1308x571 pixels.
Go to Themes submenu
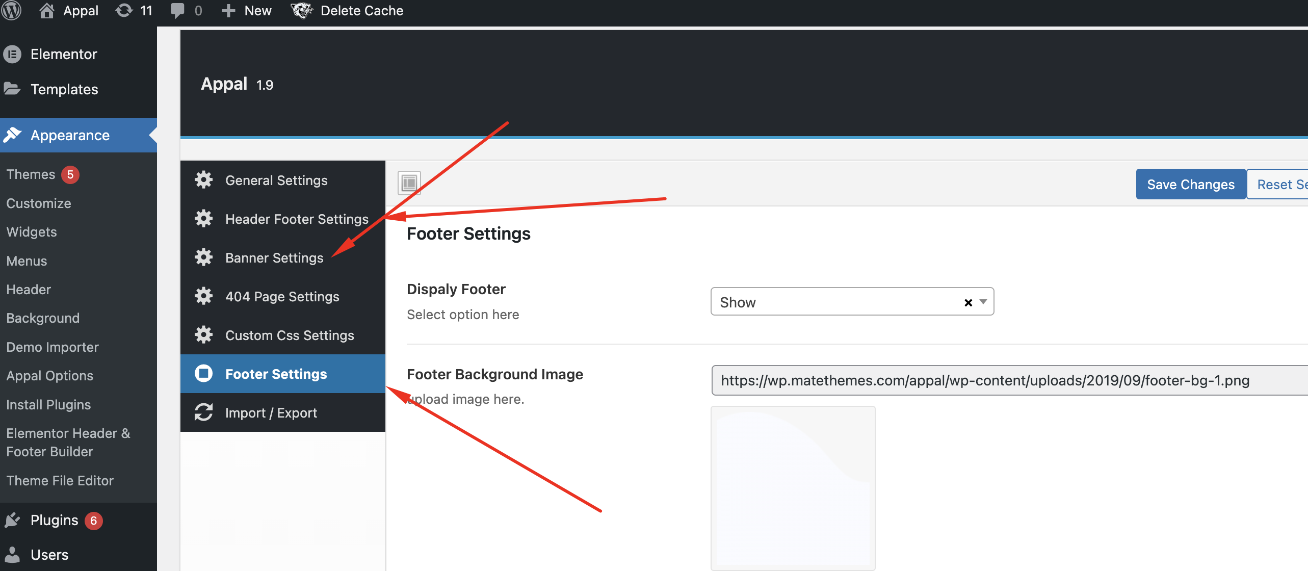pos(31,174)
